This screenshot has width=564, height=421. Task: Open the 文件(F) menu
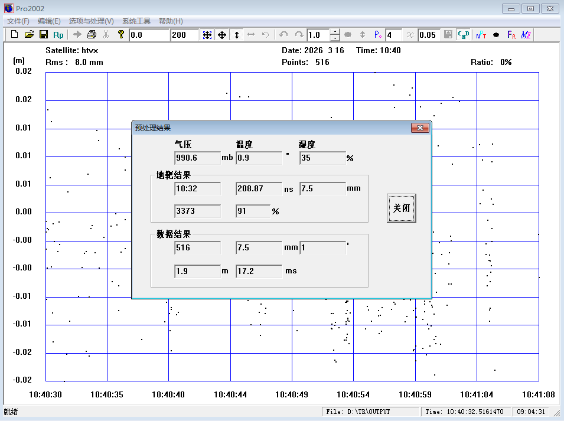[x=18, y=21]
